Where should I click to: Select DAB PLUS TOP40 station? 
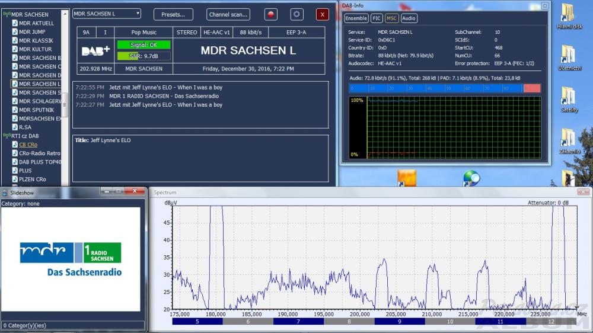[40, 162]
